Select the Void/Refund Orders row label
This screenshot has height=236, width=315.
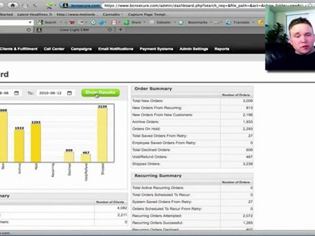click(x=150, y=157)
